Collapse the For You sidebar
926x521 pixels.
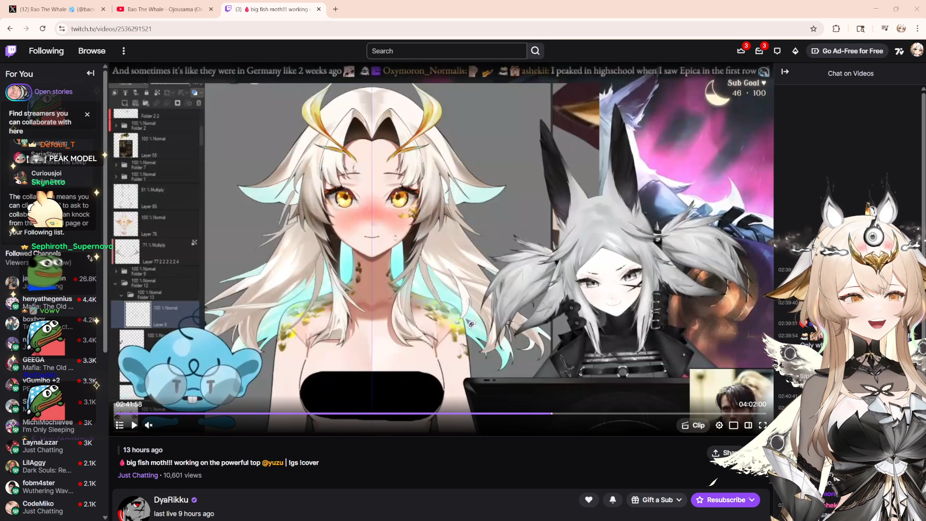pos(91,73)
